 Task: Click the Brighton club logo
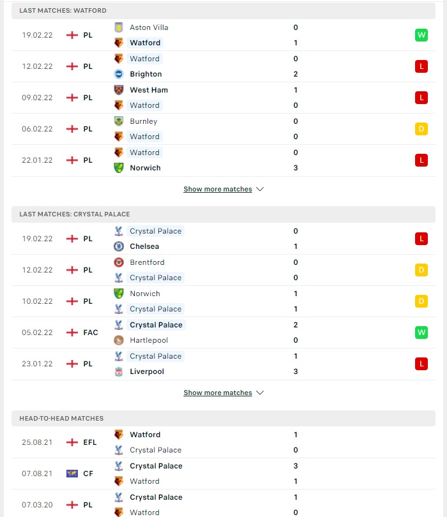pos(119,74)
